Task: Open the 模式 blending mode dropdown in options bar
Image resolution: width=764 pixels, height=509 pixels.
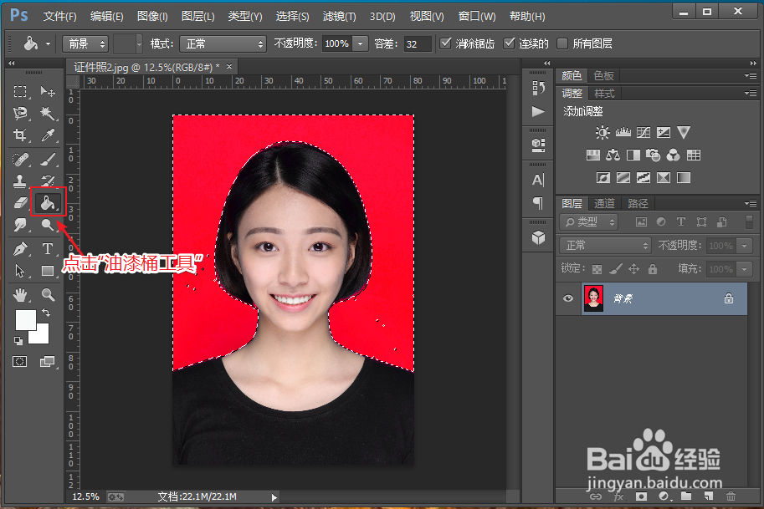Action: pyautogui.click(x=223, y=43)
